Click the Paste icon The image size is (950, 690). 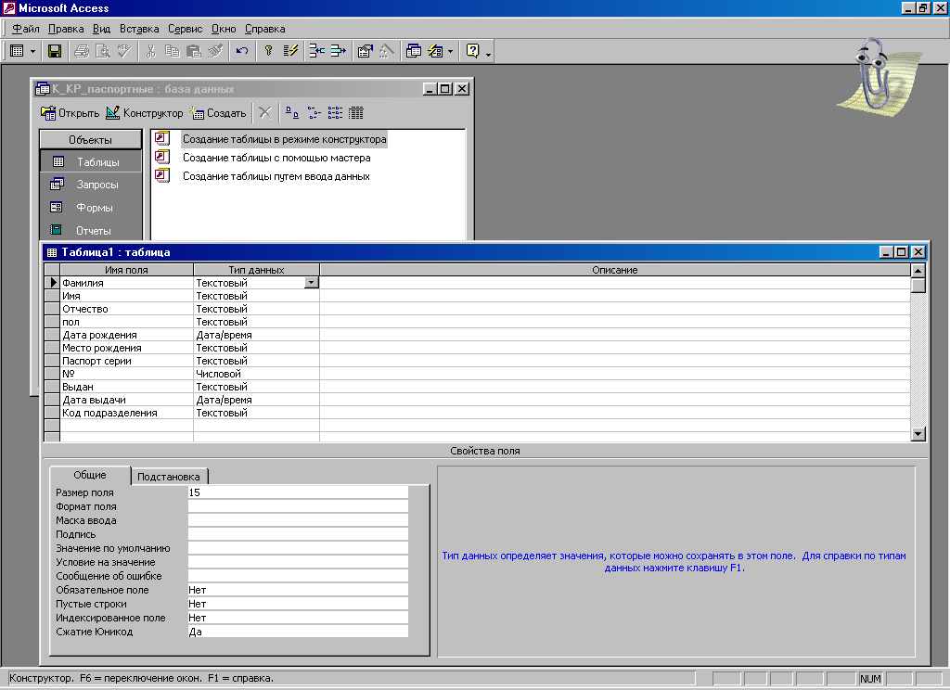click(193, 52)
